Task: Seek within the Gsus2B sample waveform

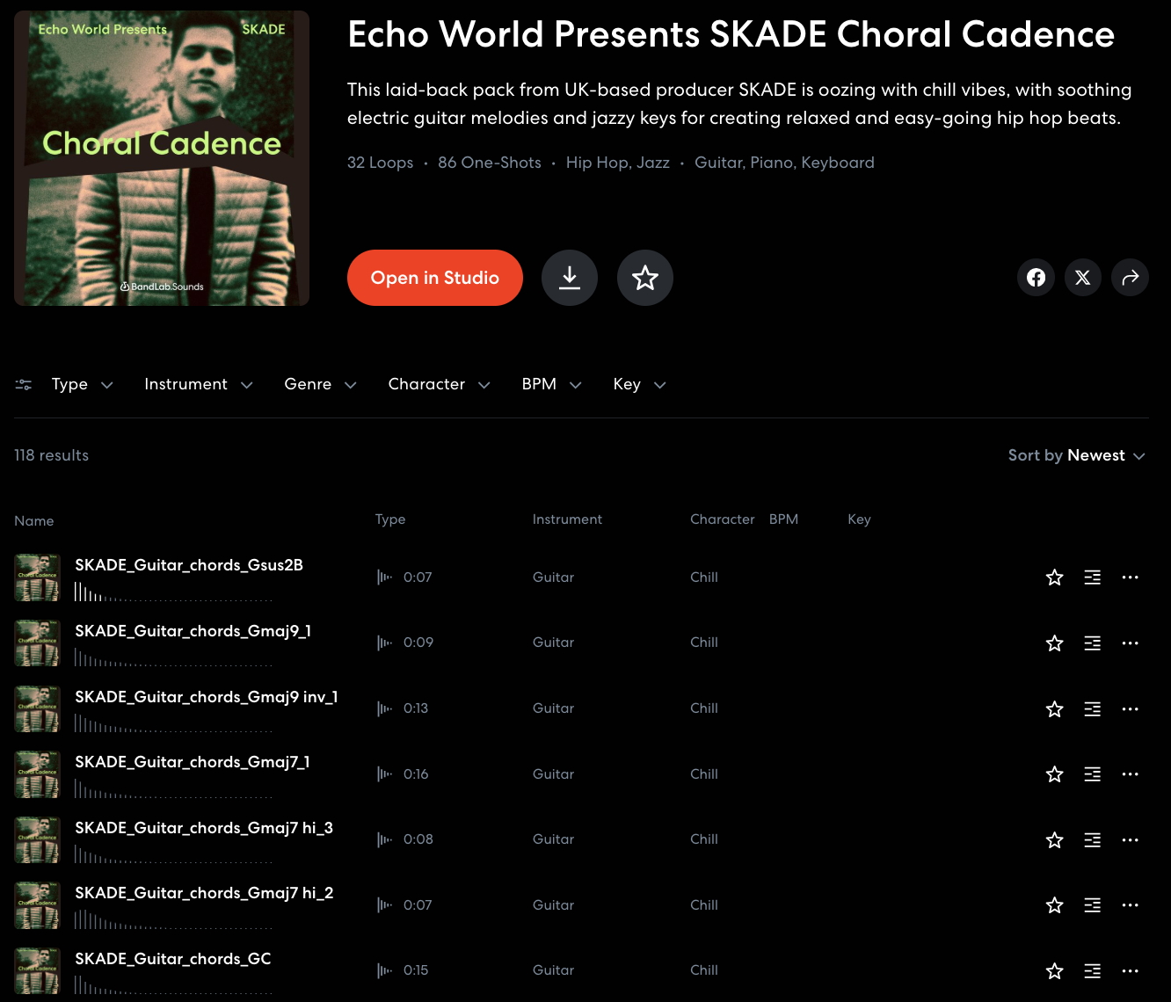Action: [174, 592]
